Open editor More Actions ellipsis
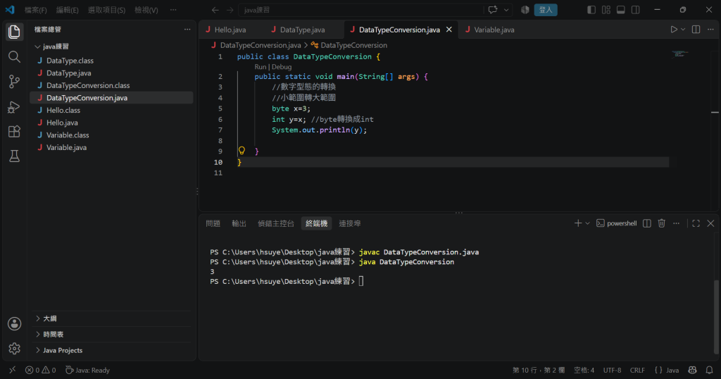 (x=710, y=30)
